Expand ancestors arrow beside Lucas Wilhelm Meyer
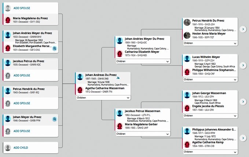249x157 pixels. [243, 65]
